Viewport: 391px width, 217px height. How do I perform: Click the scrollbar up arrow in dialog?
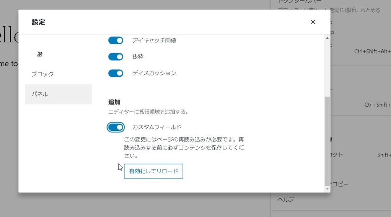tap(327, 38)
